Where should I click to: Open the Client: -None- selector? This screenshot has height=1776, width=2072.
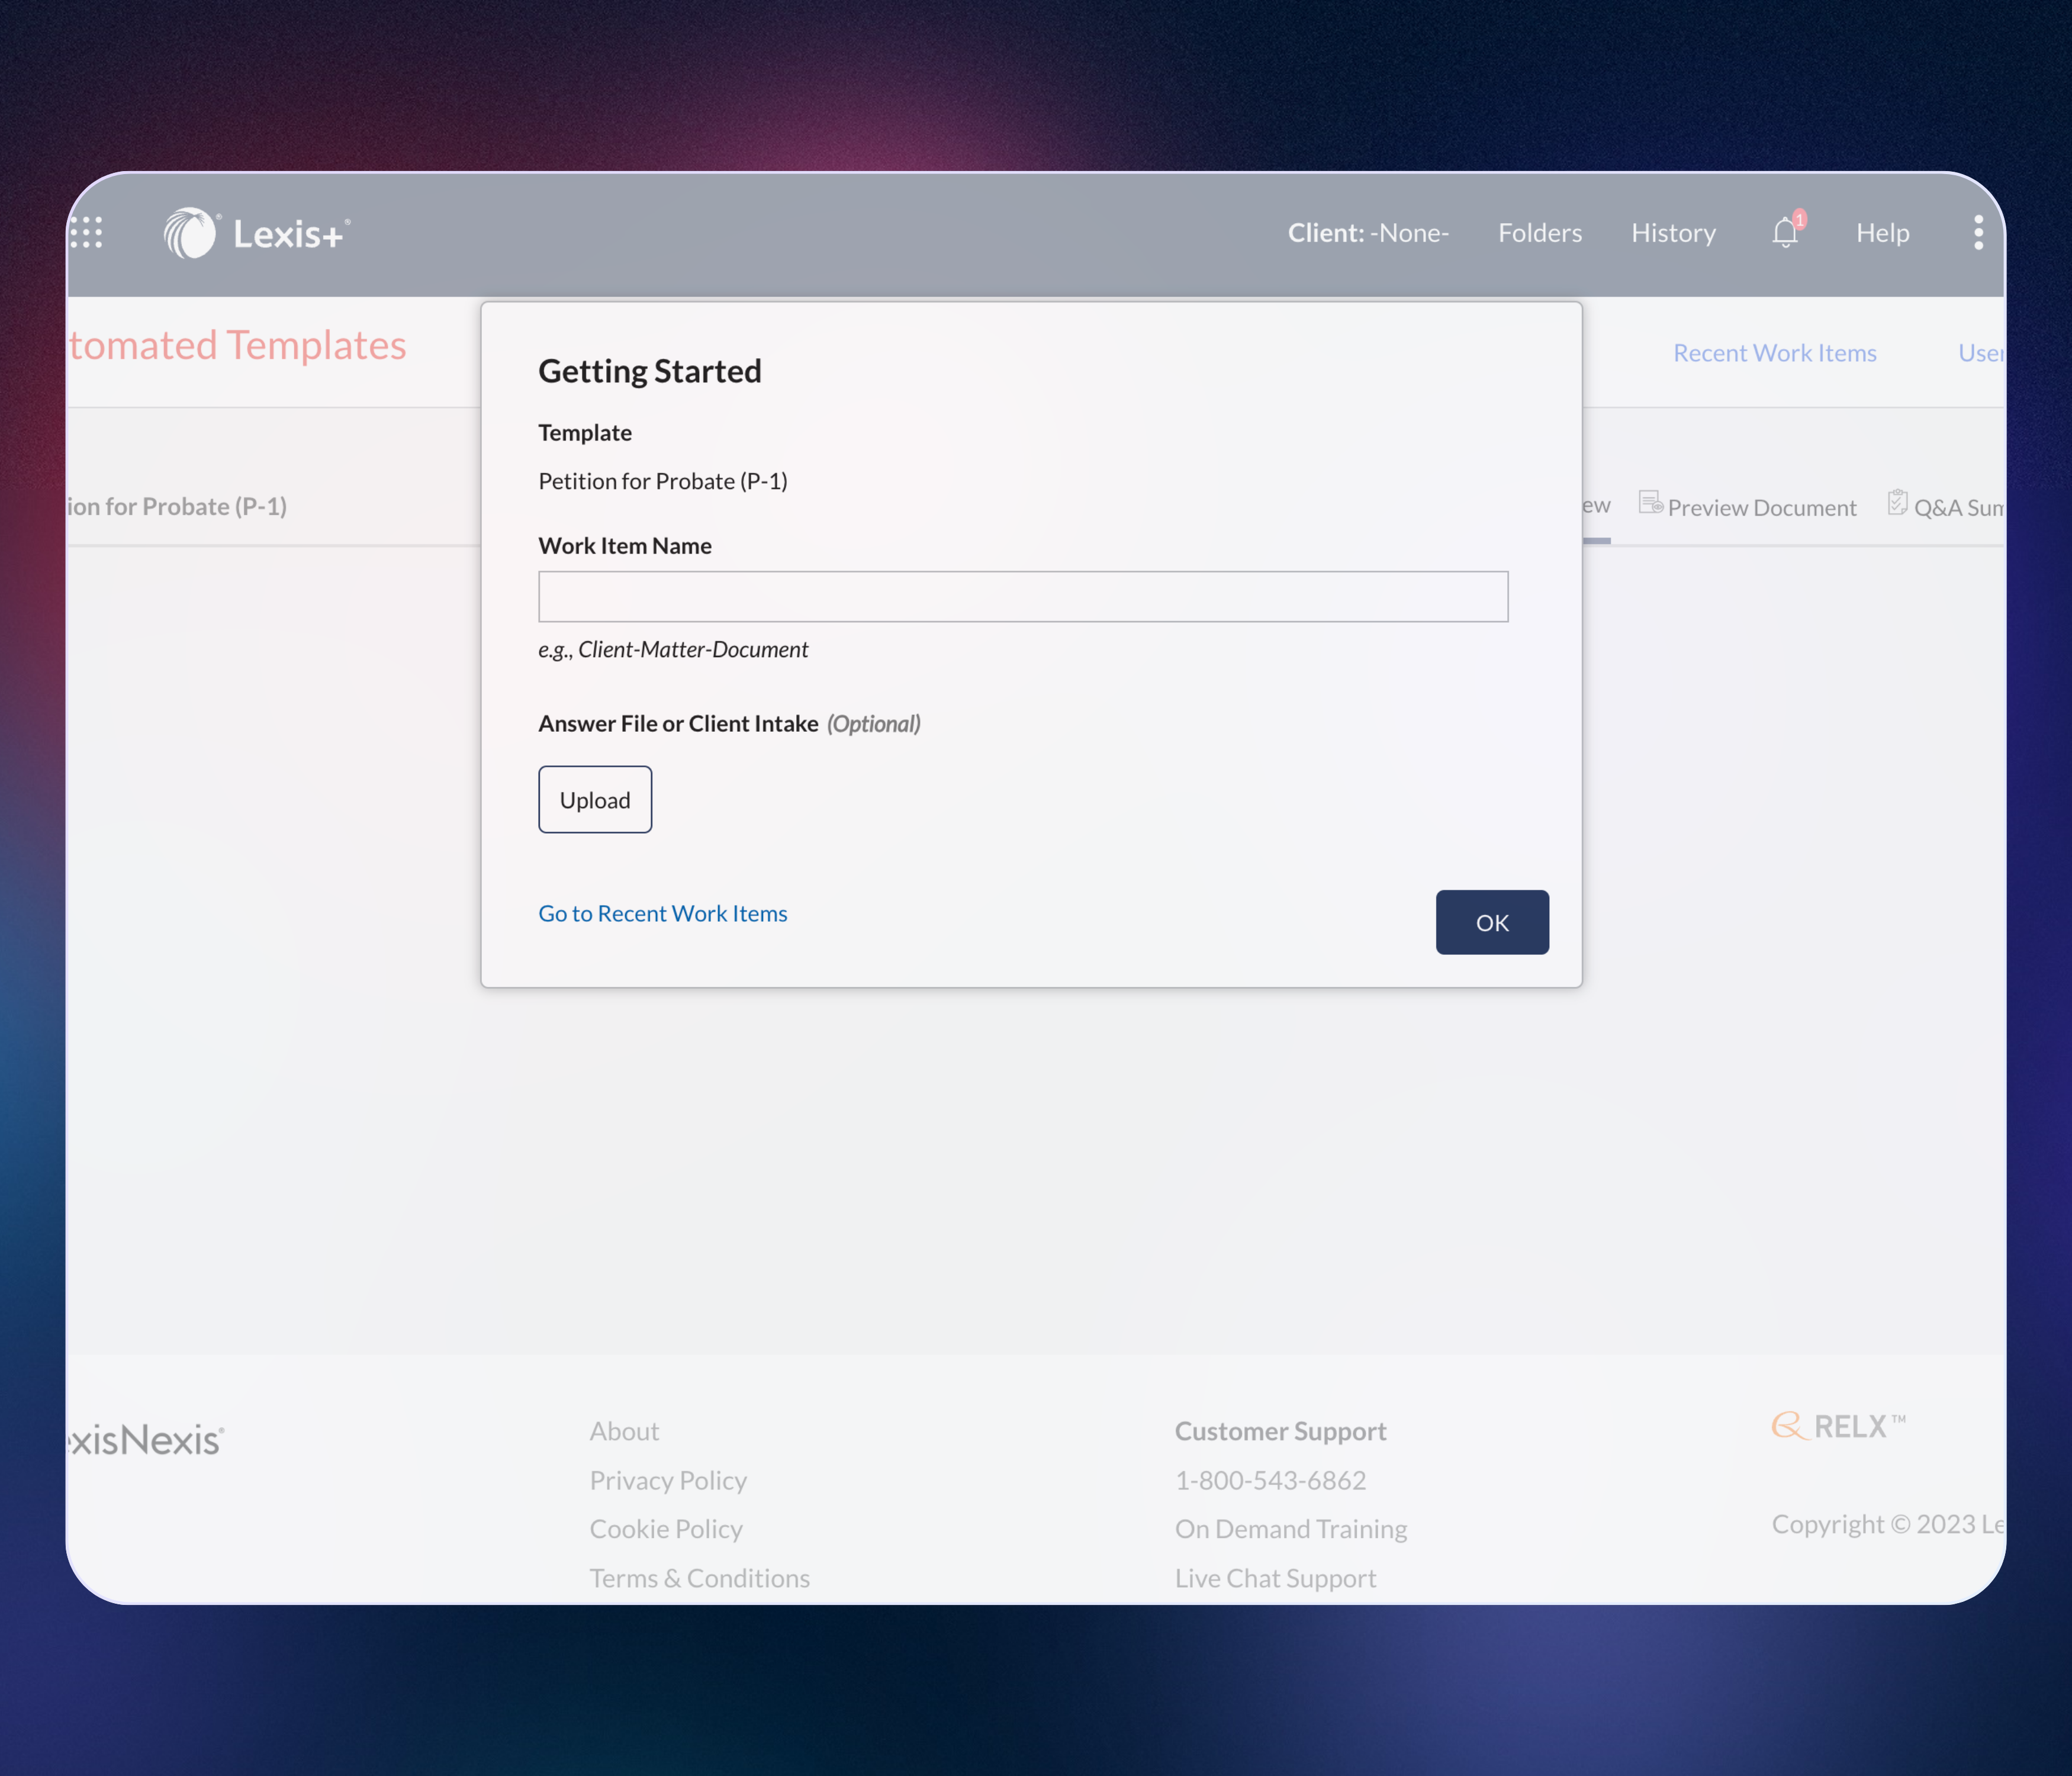pos(1368,233)
